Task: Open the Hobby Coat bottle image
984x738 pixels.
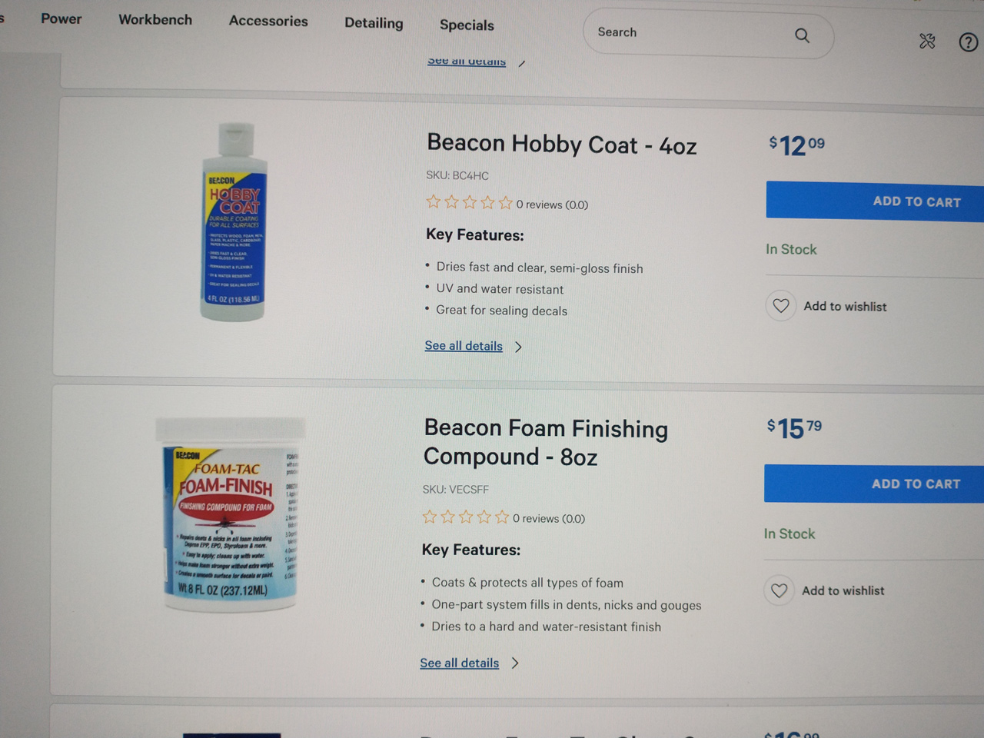Action: tap(234, 223)
